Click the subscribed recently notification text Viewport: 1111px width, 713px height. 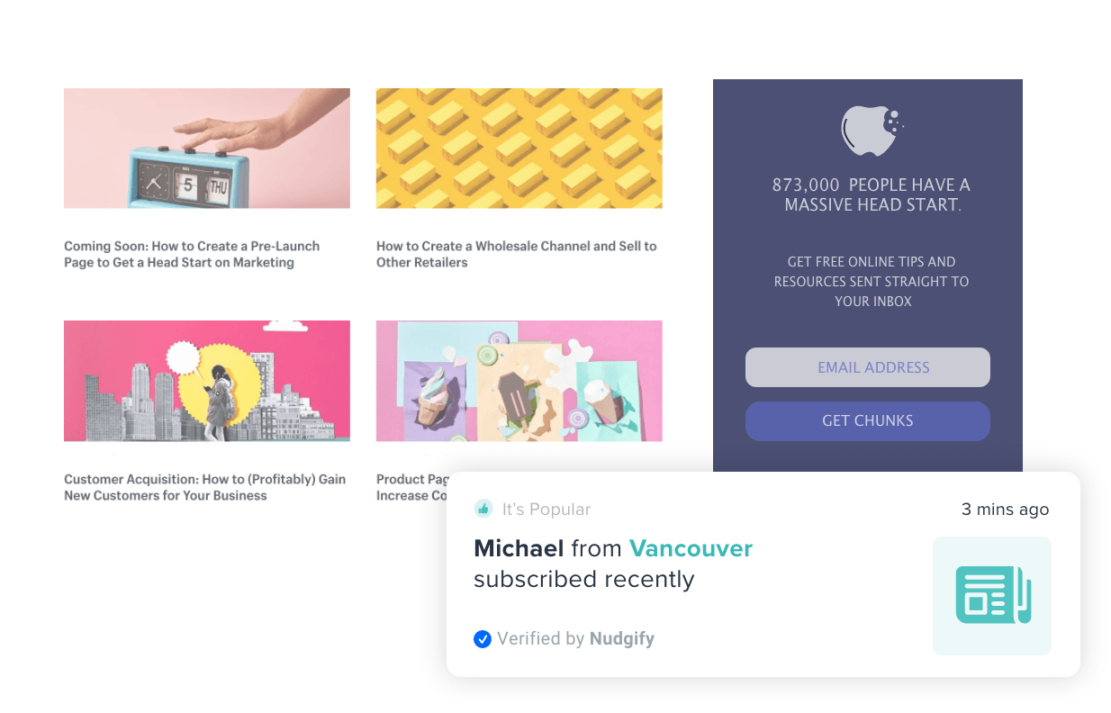click(584, 580)
